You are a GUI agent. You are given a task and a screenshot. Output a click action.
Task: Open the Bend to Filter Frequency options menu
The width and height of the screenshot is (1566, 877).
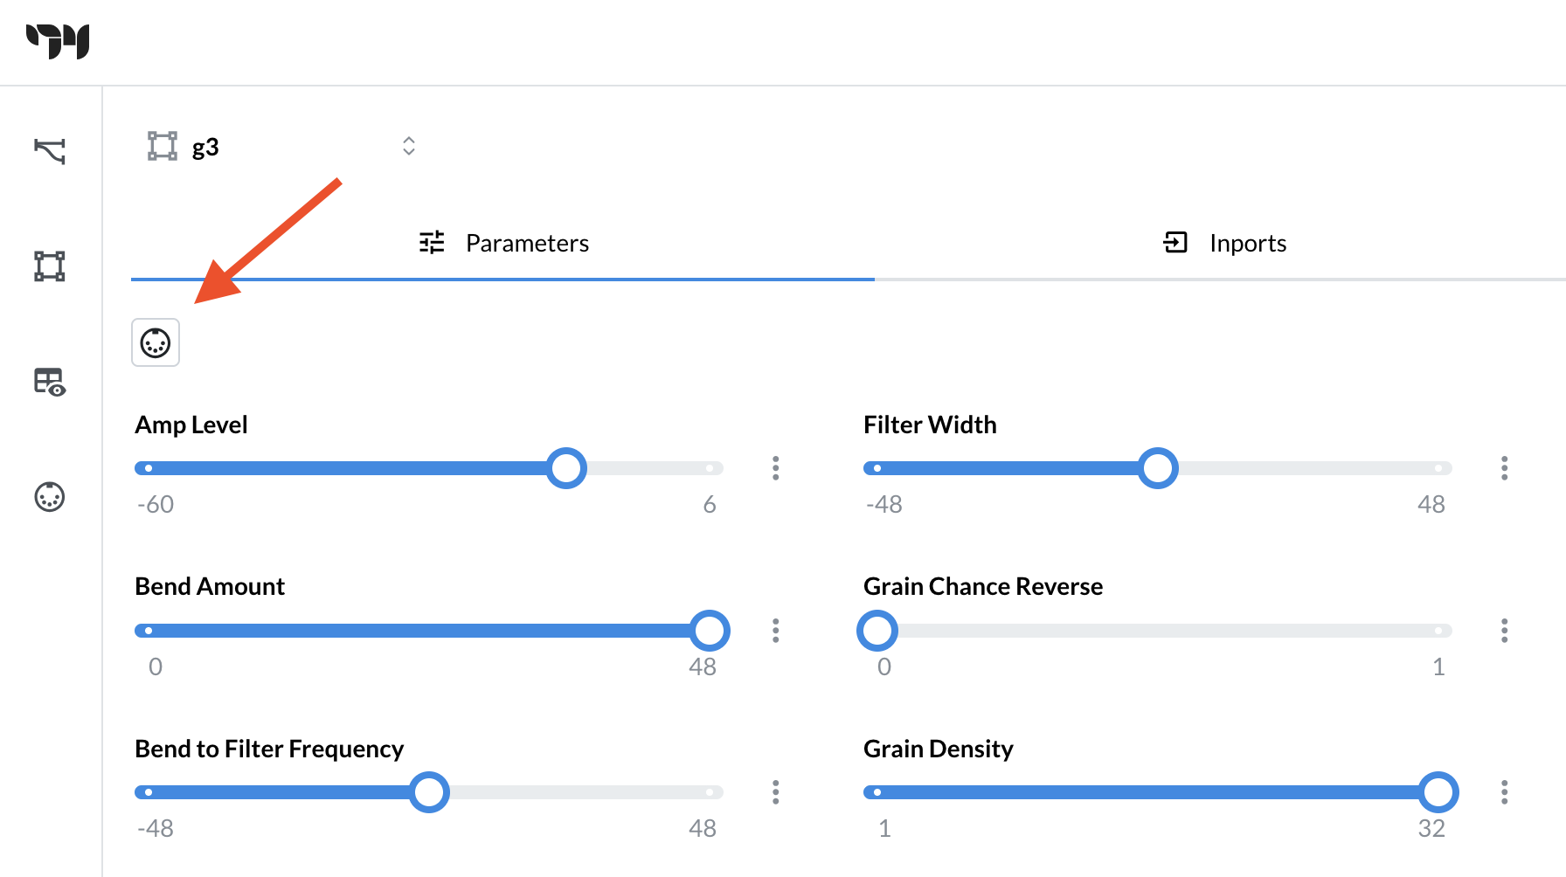pyautogui.click(x=776, y=792)
